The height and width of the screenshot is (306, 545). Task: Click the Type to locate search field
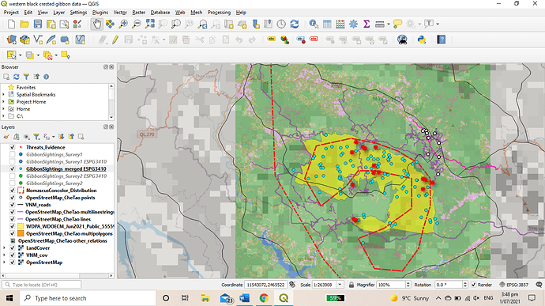coord(42,285)
